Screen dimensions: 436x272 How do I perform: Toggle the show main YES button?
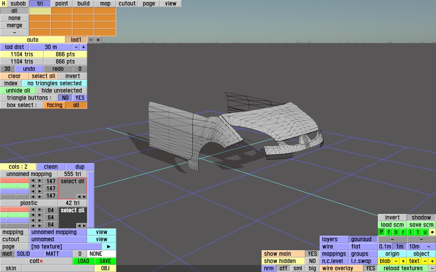[312, 254]
